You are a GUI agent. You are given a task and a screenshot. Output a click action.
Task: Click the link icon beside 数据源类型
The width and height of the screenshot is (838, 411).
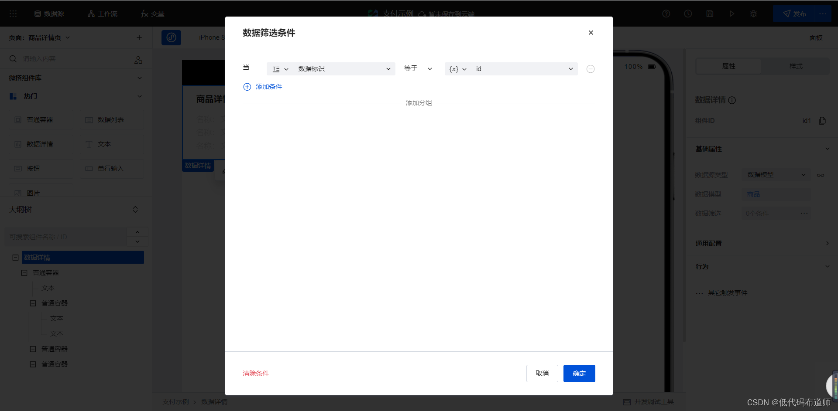point(821,175)
